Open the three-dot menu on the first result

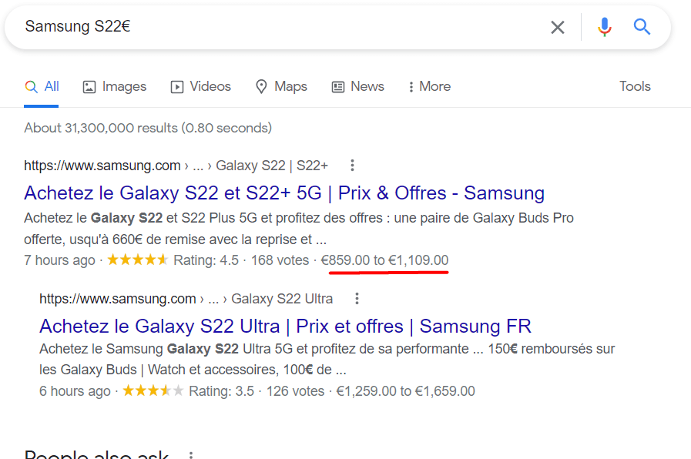352,165
